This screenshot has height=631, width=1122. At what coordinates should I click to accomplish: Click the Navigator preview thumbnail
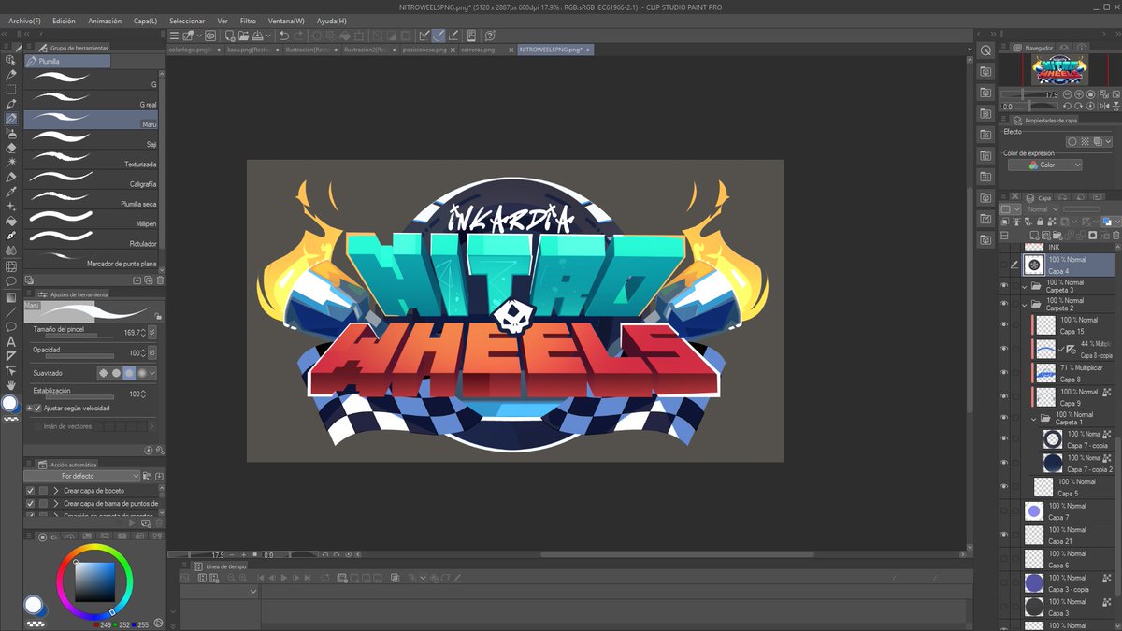pyautogui.click(x=1059, y=70)
